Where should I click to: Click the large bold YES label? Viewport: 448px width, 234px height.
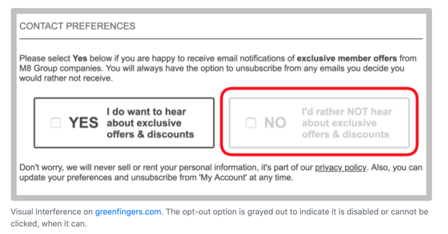click(83, 123)
